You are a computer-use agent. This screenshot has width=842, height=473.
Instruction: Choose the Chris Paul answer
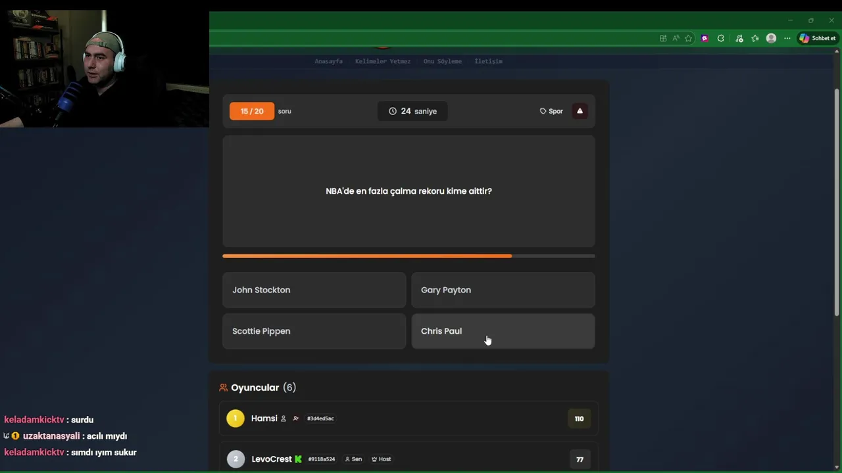[x=503, y=331]
